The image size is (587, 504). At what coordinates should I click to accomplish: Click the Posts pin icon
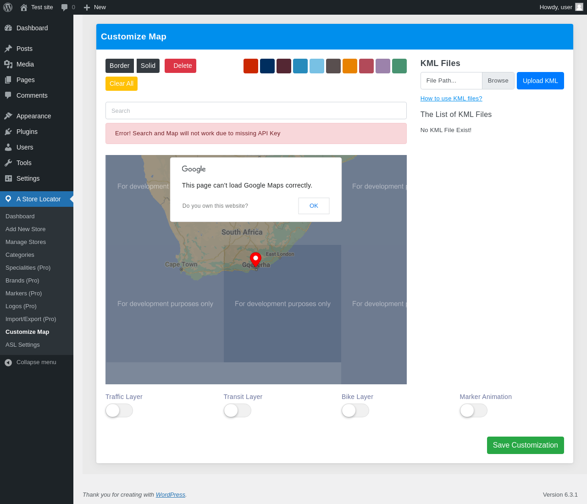click(x=8, y=49)
